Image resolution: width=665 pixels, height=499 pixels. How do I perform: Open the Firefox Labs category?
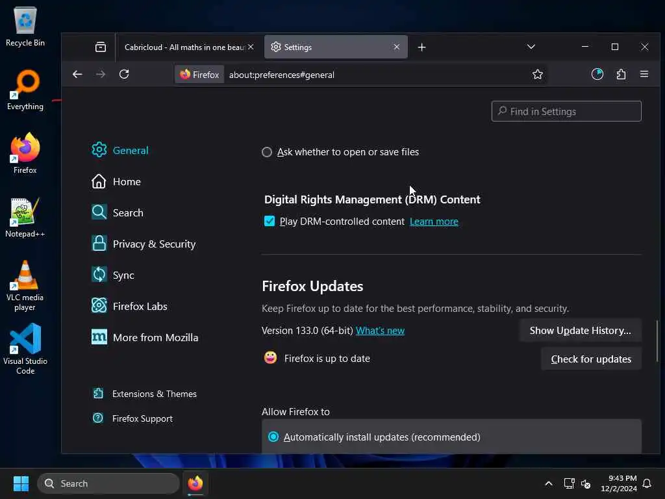(x=129, y=307)
